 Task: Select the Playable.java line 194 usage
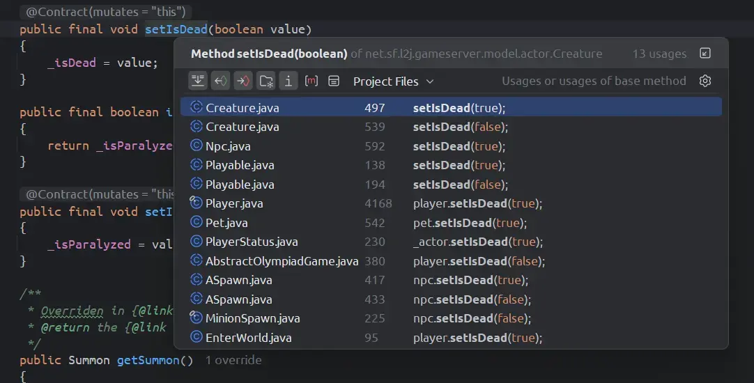(451, 185)
